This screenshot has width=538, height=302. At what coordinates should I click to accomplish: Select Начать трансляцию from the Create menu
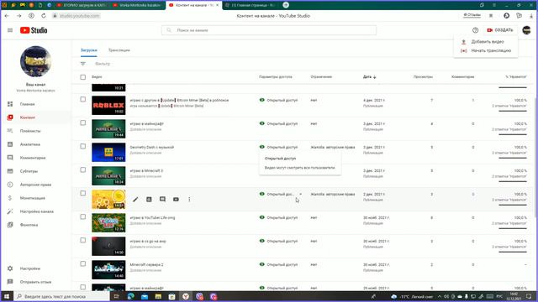pos(486,50)
